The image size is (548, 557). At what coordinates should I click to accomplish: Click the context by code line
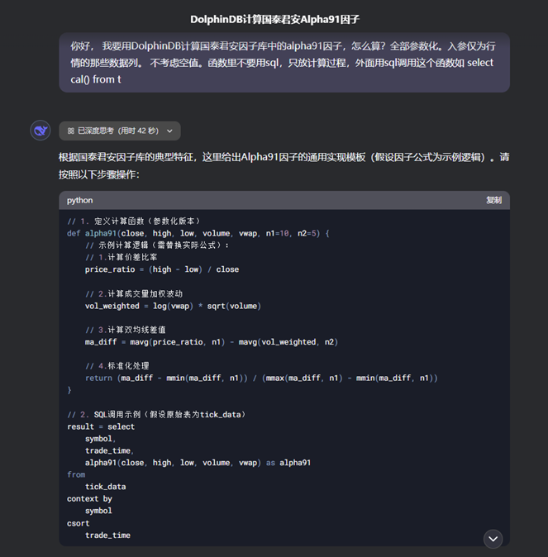tap(89, 499)
